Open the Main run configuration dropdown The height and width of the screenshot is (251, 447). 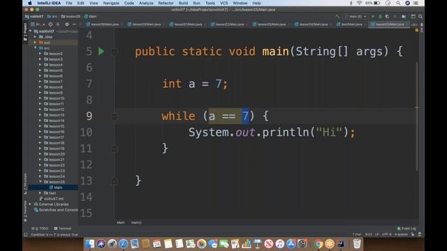click(356, 17)
